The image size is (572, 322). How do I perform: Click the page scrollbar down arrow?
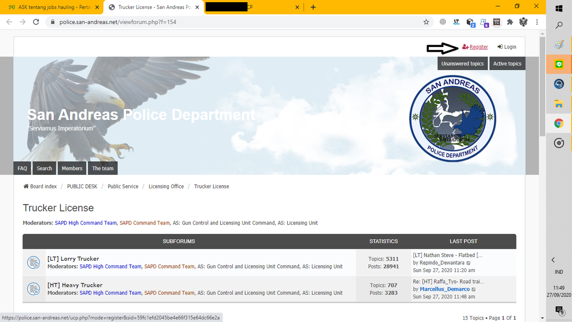pyautogui.click(x=543, y=318)
